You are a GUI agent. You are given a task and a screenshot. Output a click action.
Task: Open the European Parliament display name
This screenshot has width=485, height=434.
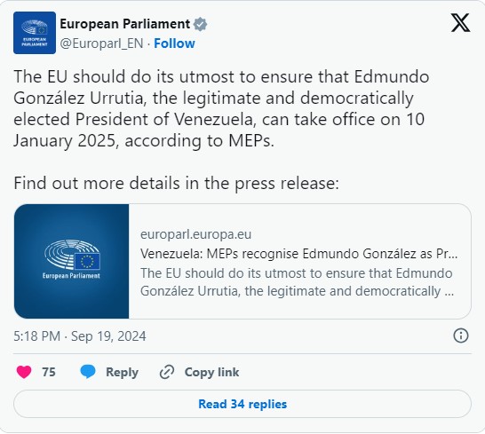pos(125,24)
